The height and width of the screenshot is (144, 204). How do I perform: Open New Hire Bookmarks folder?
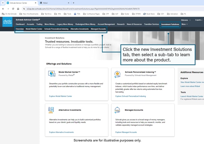[29, 14]
